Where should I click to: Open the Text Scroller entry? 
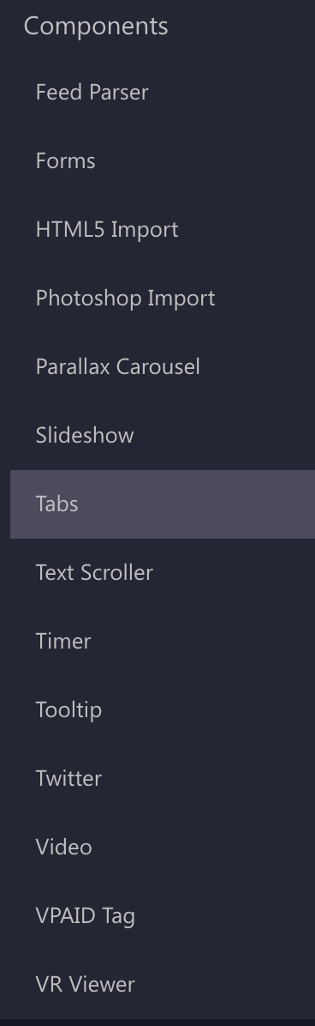tap(162, 573)
